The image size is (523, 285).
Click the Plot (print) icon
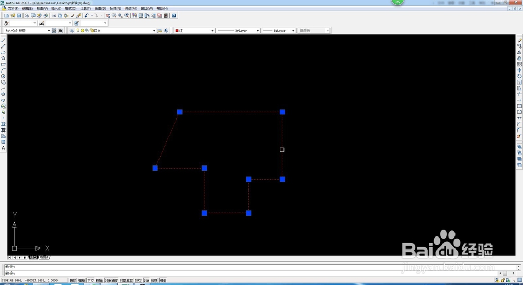click(27, 15)
